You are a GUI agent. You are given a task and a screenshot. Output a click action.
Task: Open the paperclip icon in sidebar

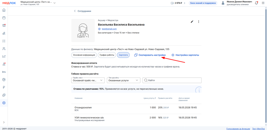[4, 33]
